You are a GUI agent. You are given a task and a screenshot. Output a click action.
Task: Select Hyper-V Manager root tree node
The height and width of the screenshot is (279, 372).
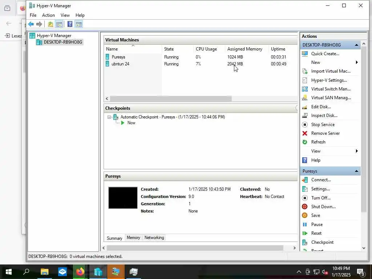54,36
